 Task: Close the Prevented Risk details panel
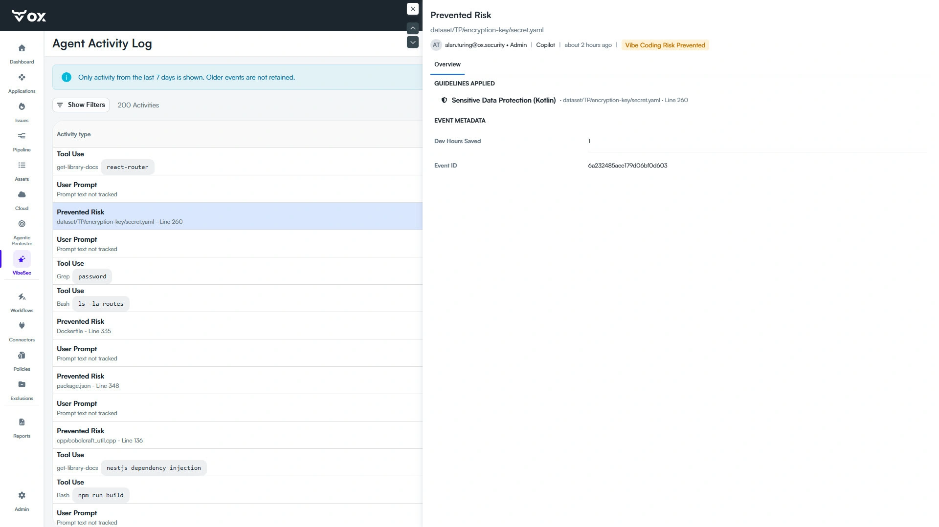tap(413, 9)
